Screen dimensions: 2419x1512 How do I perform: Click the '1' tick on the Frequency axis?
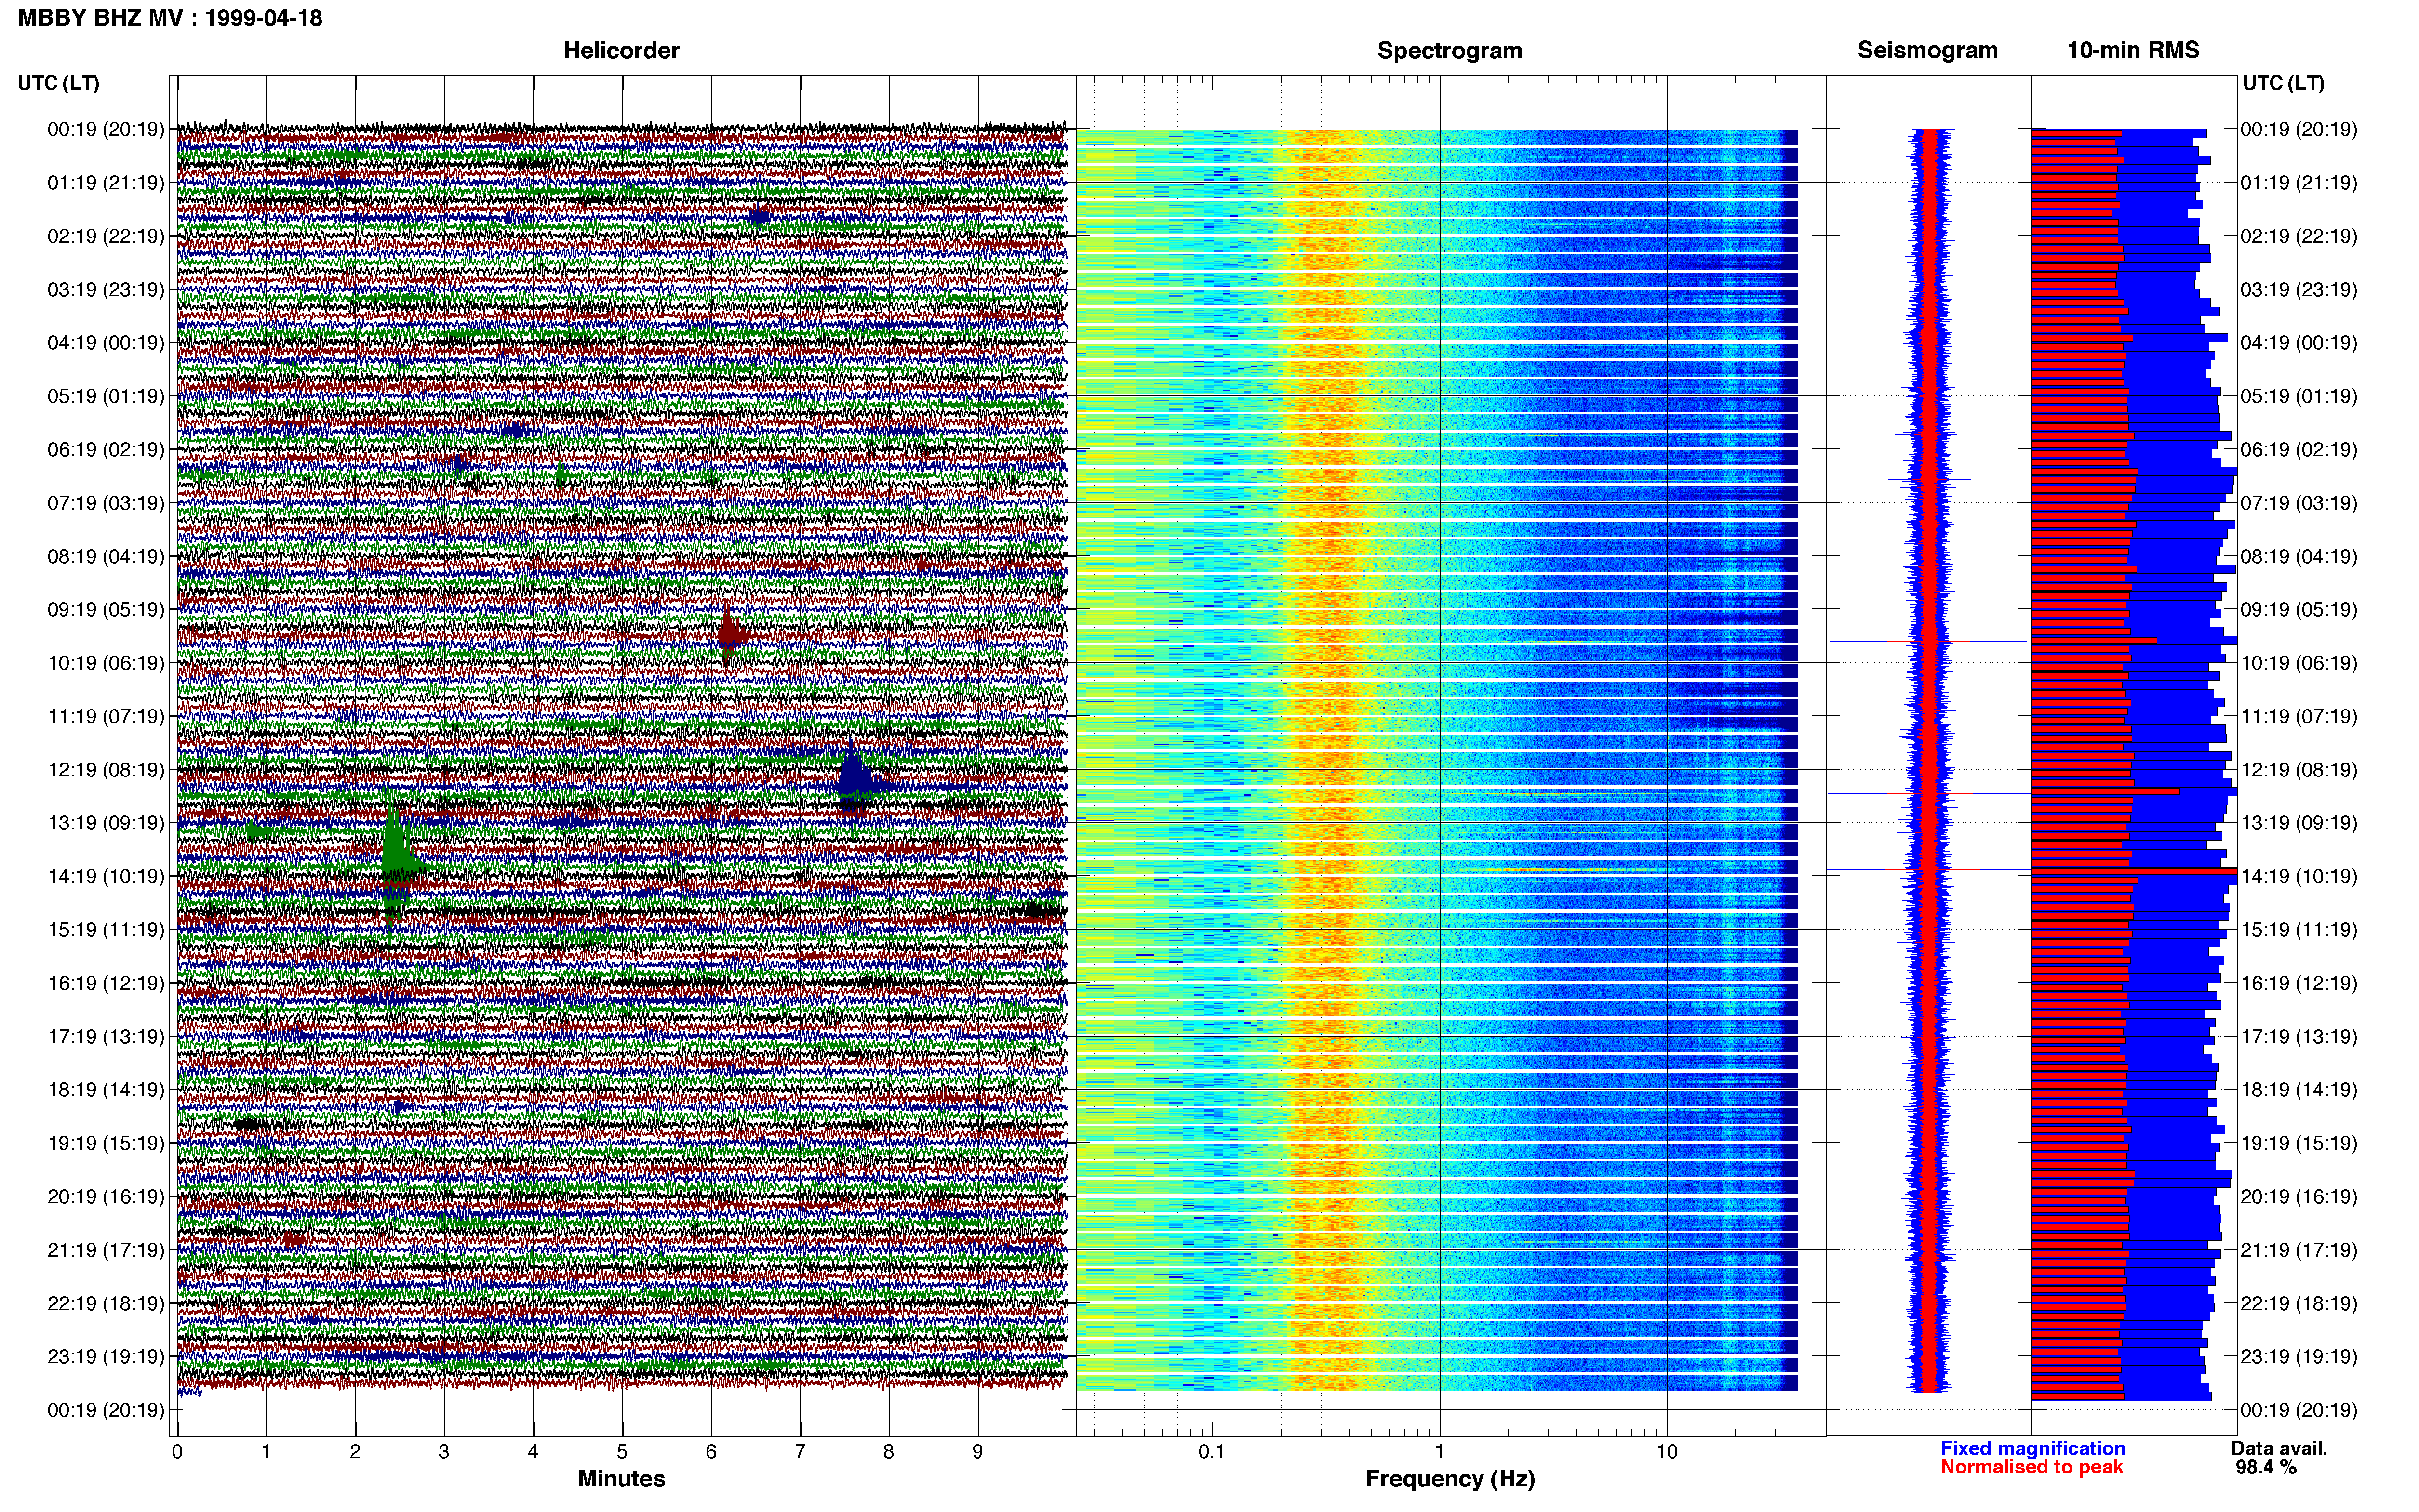coord(1440,1451)
